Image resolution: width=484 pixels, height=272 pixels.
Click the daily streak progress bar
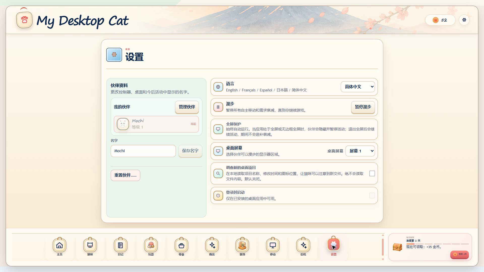tap(437, 244)
